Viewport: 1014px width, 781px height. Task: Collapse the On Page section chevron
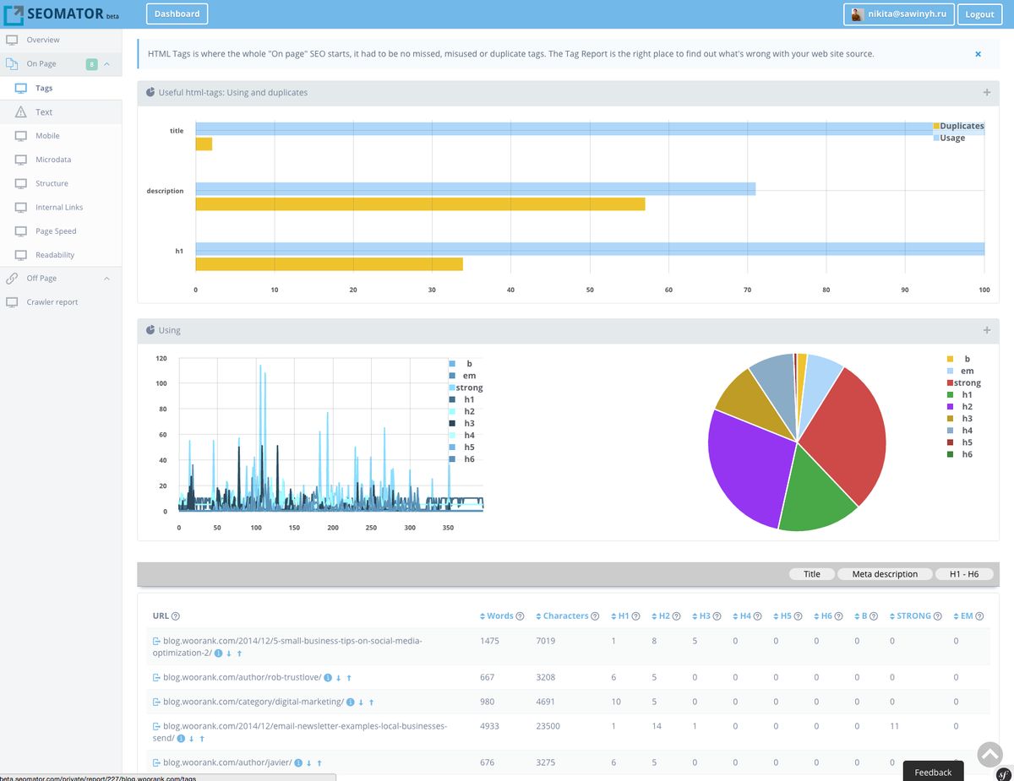point(107,63)
